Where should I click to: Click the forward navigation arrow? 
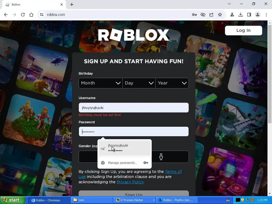tap(14, 15)
